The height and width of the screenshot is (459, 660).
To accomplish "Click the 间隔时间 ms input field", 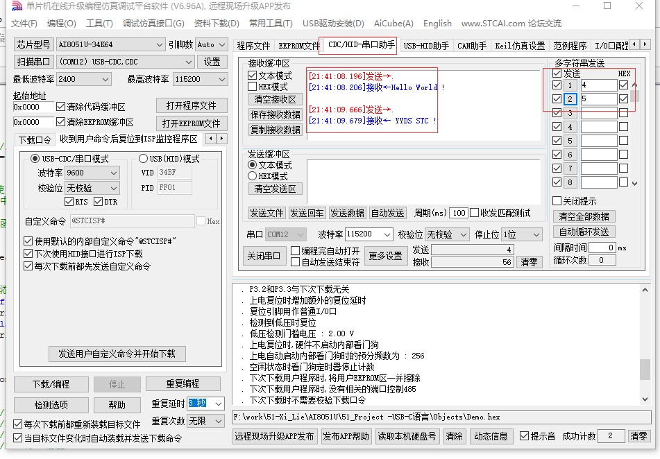I will 602,248.
